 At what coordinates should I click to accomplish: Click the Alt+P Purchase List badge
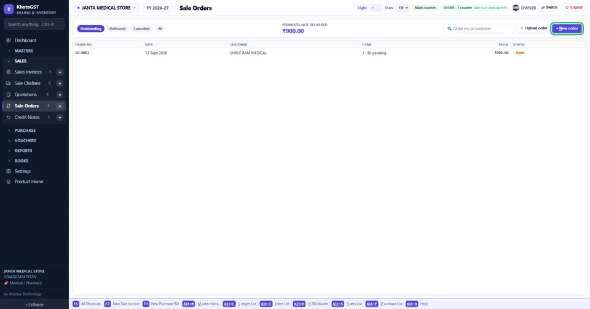[x=371, y=303]
